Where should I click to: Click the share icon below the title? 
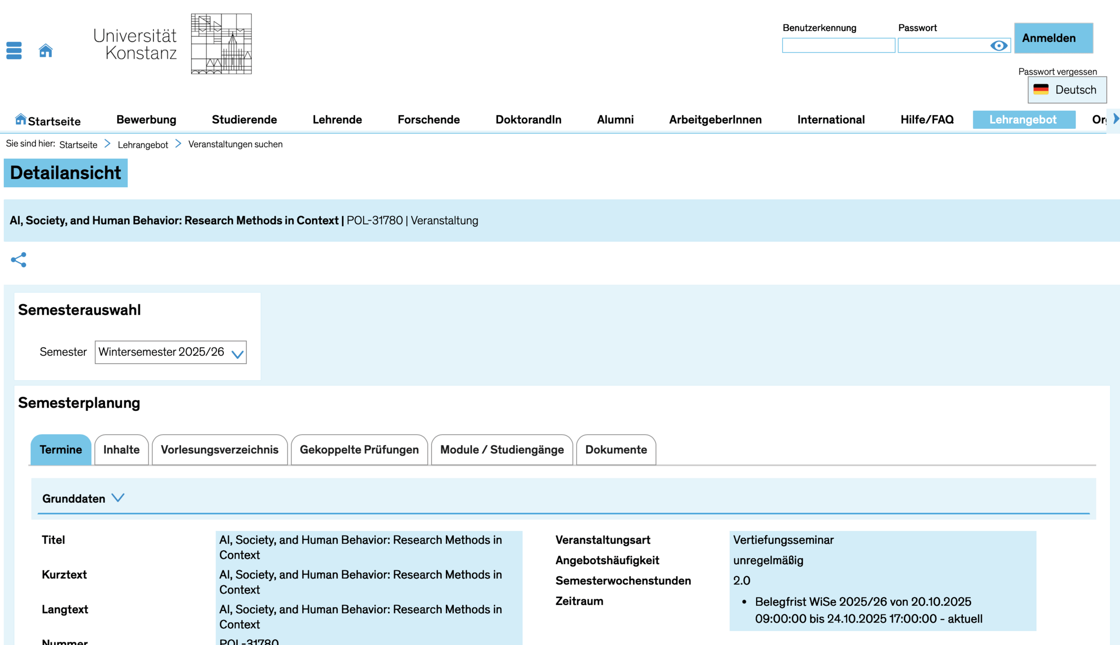pos(19,260)
